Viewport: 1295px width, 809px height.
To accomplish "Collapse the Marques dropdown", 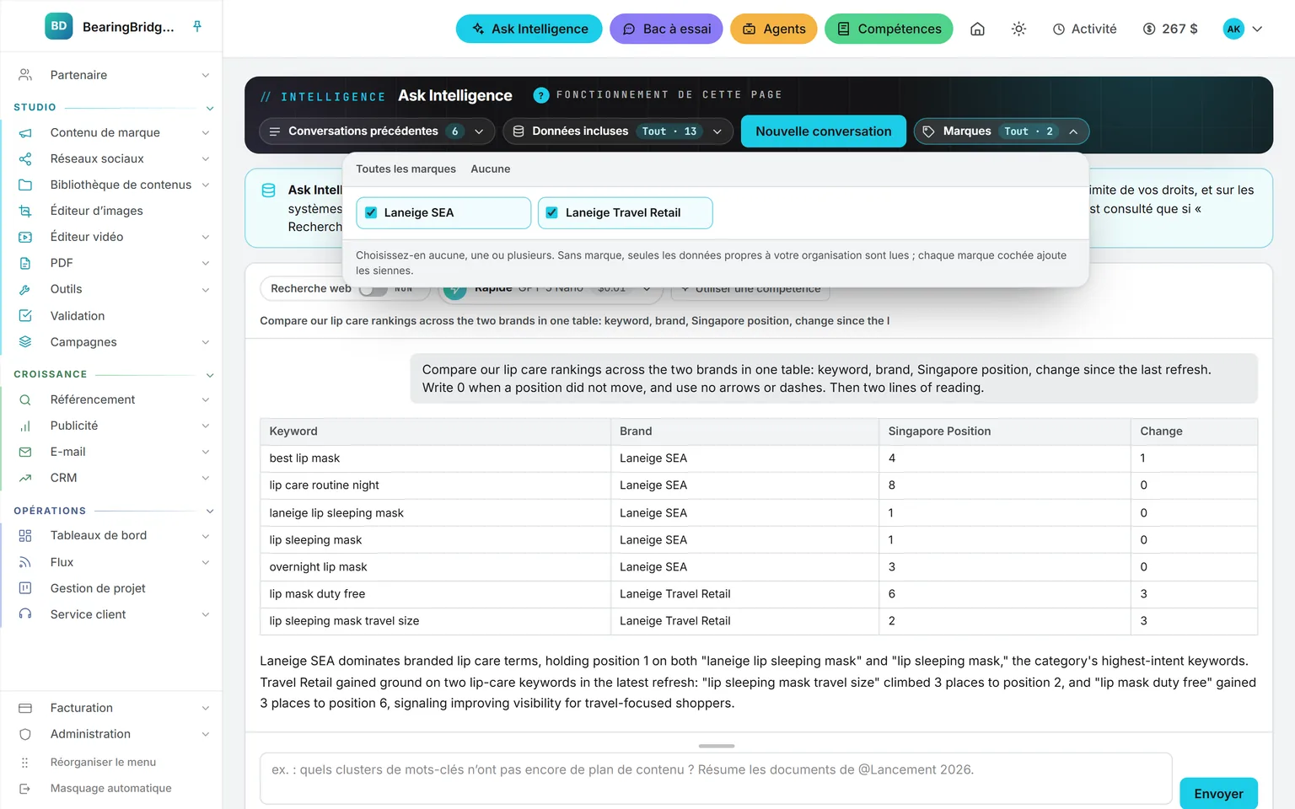I will point(1002,131).
